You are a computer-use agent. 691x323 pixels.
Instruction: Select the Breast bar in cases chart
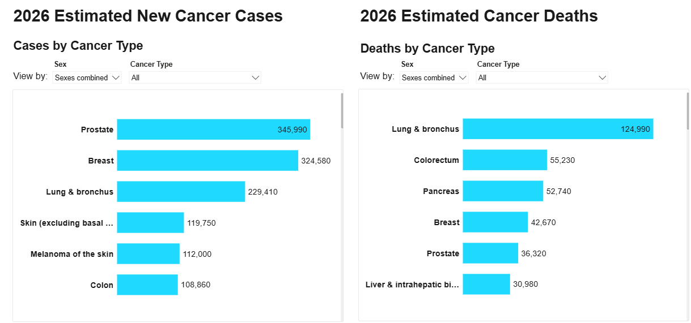tap(207, 161)
